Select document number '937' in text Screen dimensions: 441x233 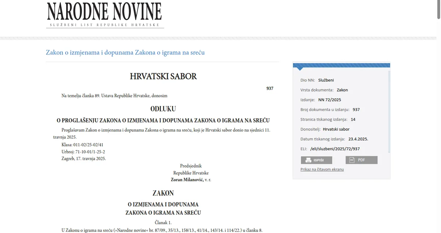[270, 89]
